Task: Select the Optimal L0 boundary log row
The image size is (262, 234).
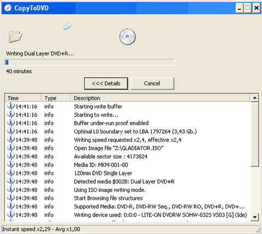Action: pos(127,132)
